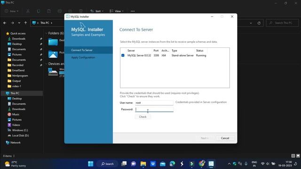This screenshot has height=169, width=301.
Task: Click the Copy icon in File Explorer toolbar
Action: [39, 11]
